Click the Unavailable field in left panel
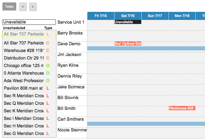 [29, 22]
